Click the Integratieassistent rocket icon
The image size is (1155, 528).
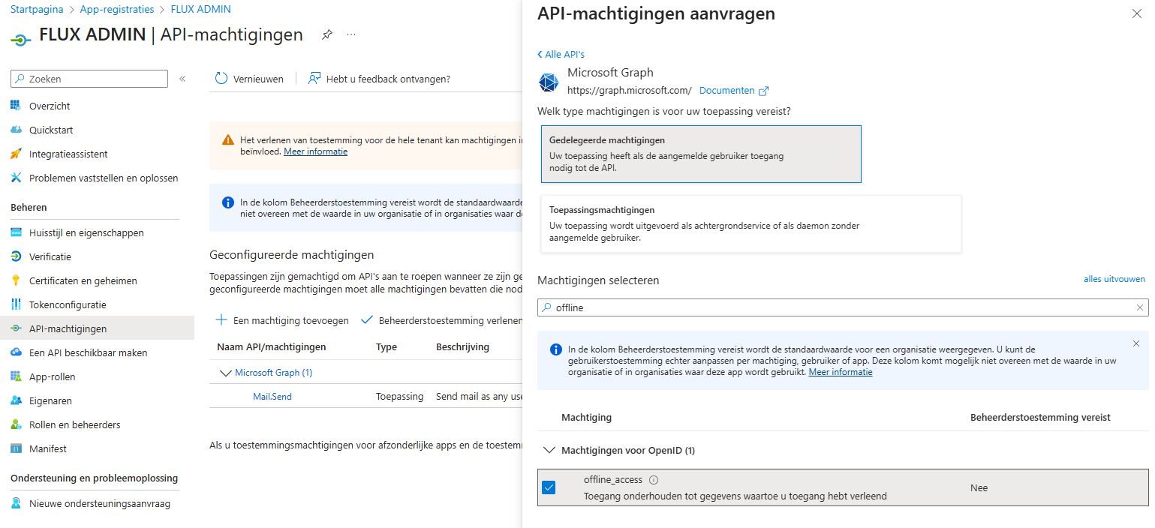click(17, 154)
